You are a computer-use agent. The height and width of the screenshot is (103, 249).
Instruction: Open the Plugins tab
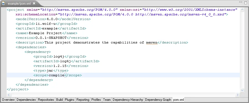(70, 100)
